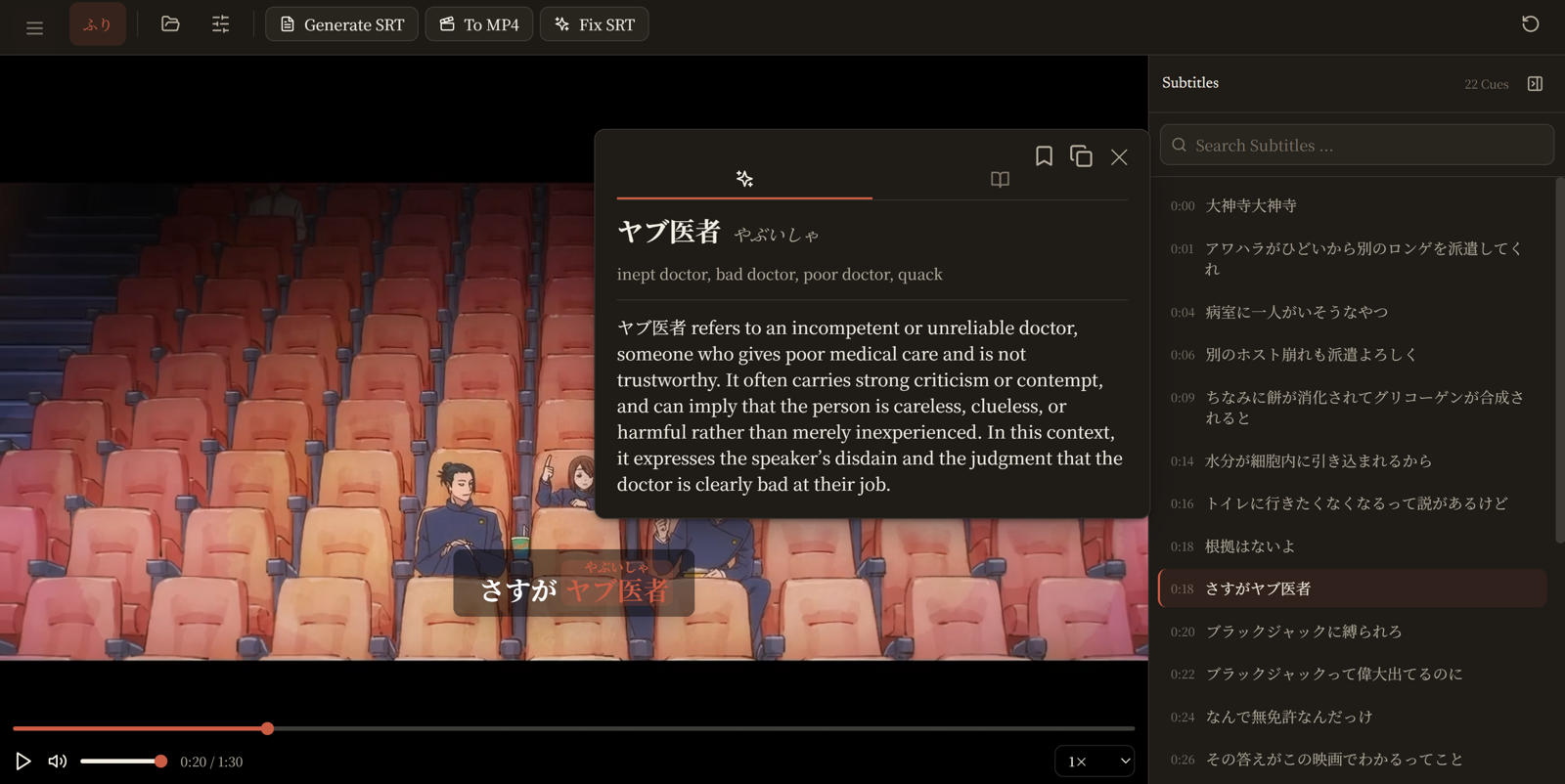This screenshot has height=784, width=1565.
Task: Click the Fix SRT button
Action: coord(595,24)
